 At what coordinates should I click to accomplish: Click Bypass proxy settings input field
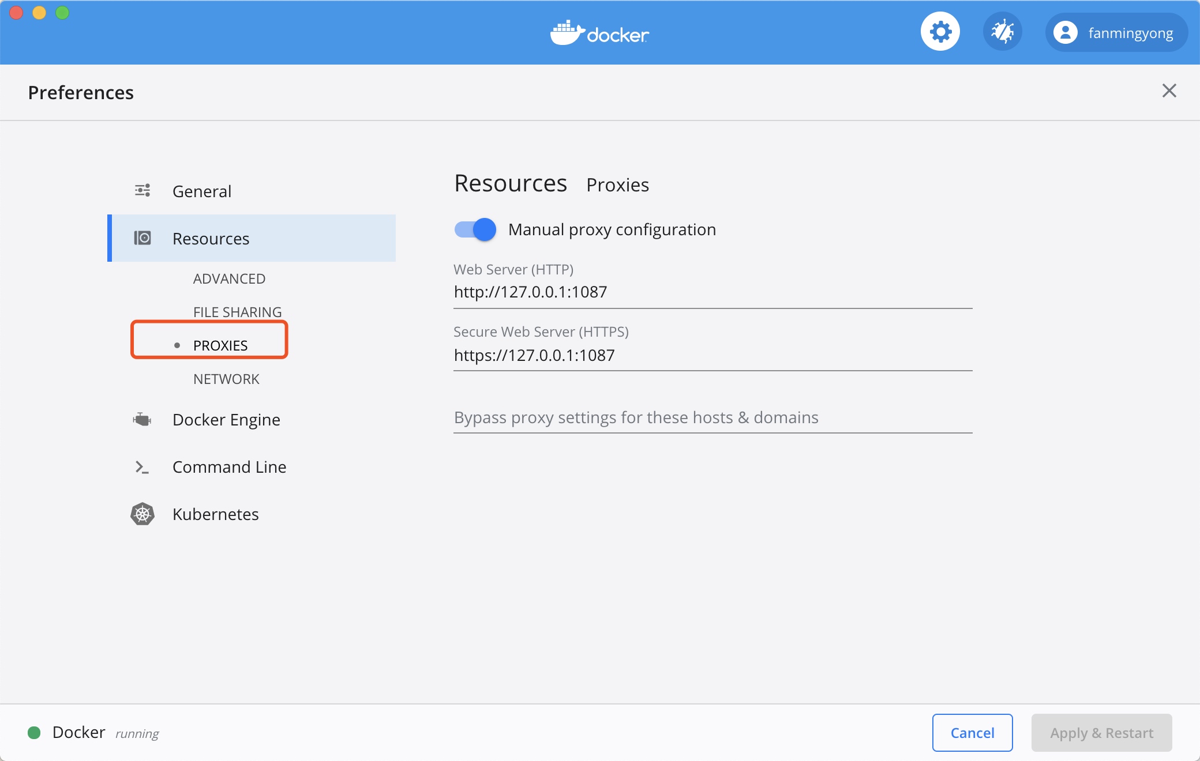click(x=713, y=417)
